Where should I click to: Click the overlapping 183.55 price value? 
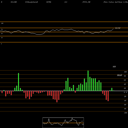[x=120, y=75]
